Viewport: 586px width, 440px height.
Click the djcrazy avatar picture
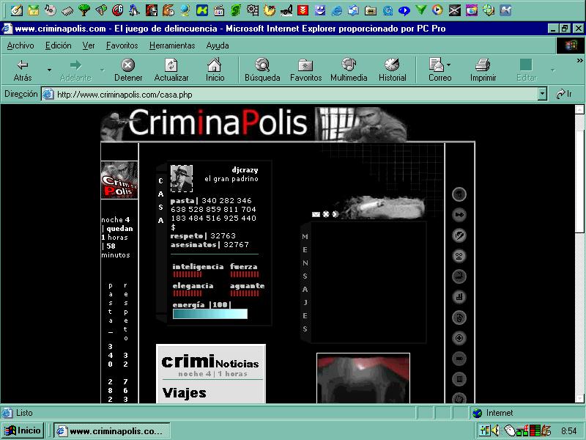[182, 178]
